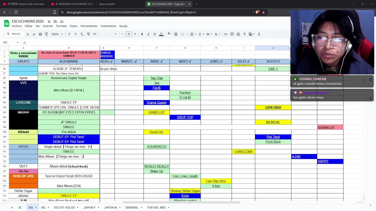Select the Paint format roller tool
The image size is (376, 211).
click(x=46, y=34)
